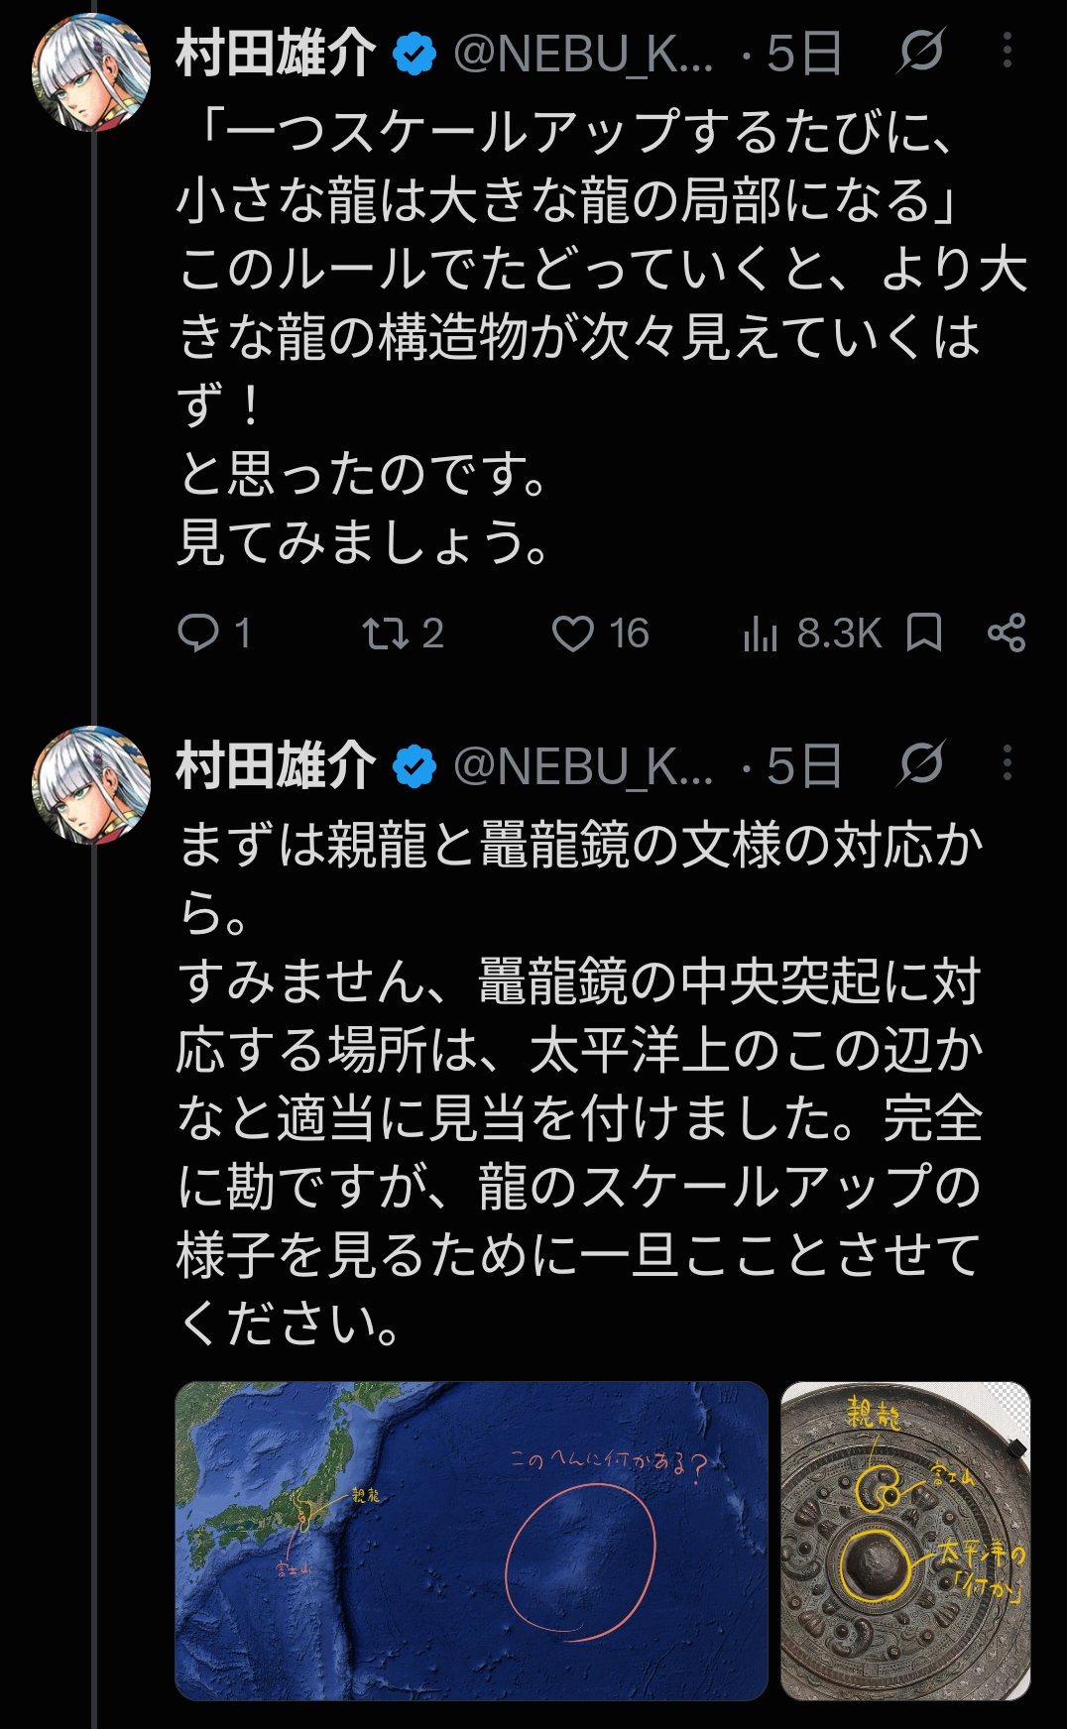Screen dimensions: 1067x1729
Task: View analytics showing 8.3K views
Action: coord(811,633)
